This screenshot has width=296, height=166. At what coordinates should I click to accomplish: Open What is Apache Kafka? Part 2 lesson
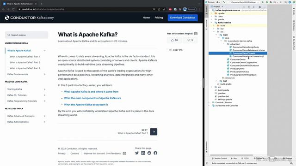(x=25, y=63)
